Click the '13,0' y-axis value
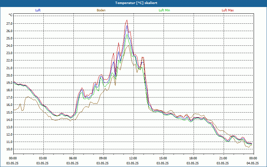Image resolution: width=267 pixels, height=167 pixels. tap(9, 127)
